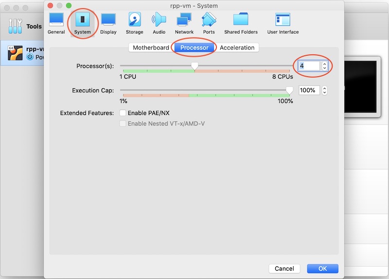Open the Shared Folders settings
The image size is (389, 279).
241,23
